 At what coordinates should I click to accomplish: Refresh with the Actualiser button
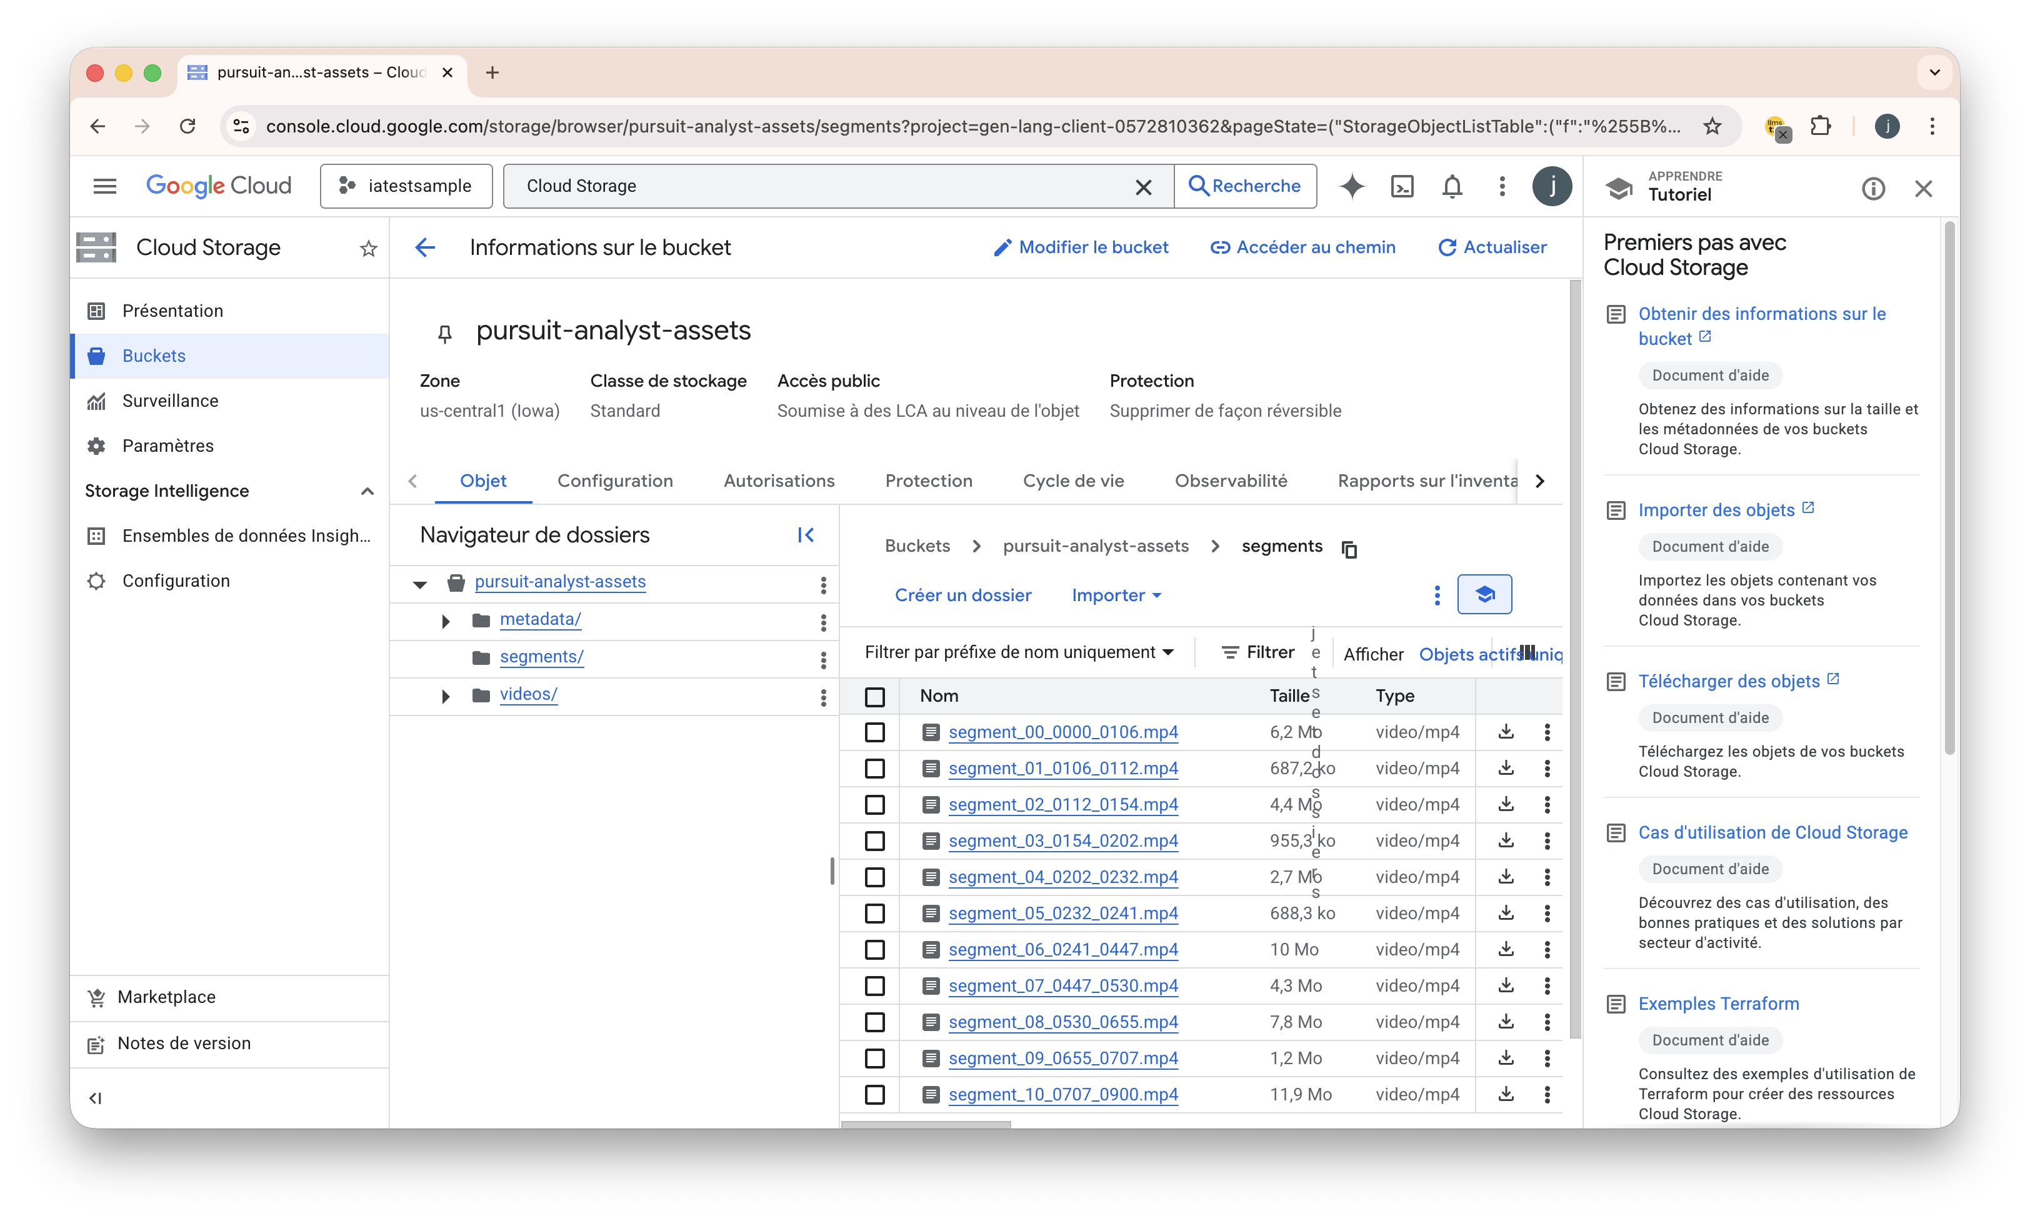click(1492, 247)
